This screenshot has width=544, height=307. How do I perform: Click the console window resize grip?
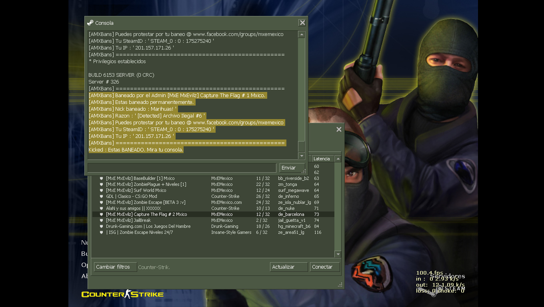click(x=304, y=171)
